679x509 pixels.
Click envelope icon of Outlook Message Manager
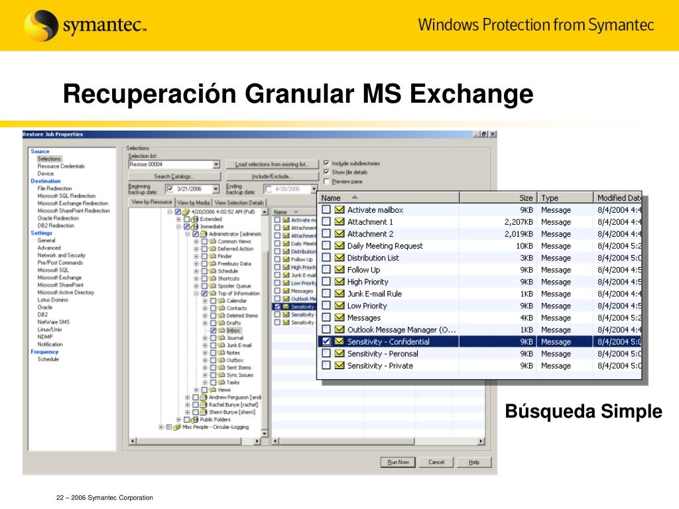pos(339,329)
